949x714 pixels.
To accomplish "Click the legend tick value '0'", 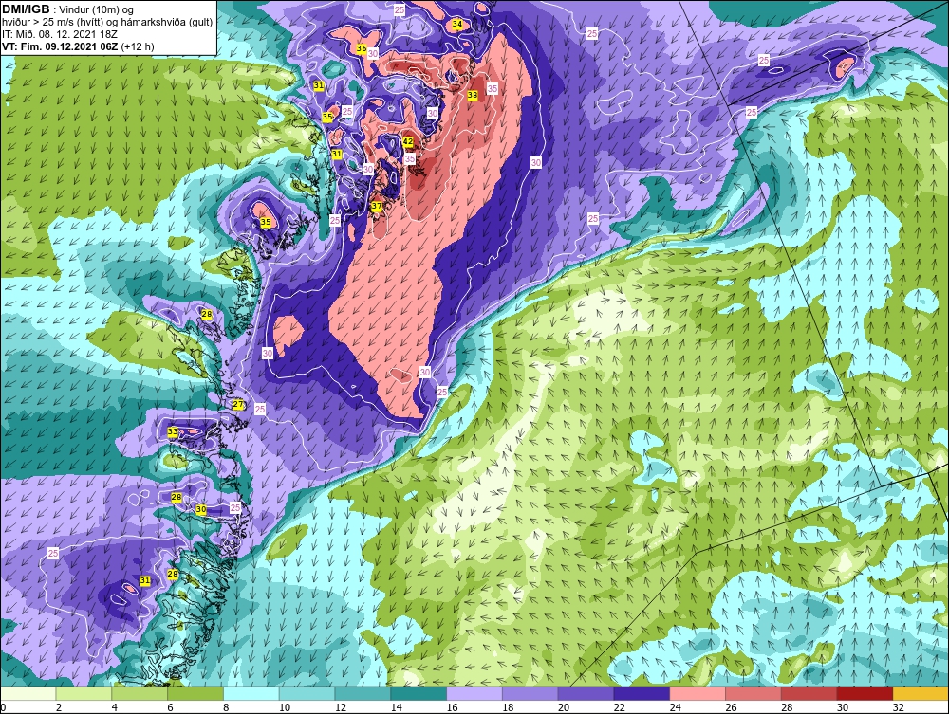I will tap(3, 707).
